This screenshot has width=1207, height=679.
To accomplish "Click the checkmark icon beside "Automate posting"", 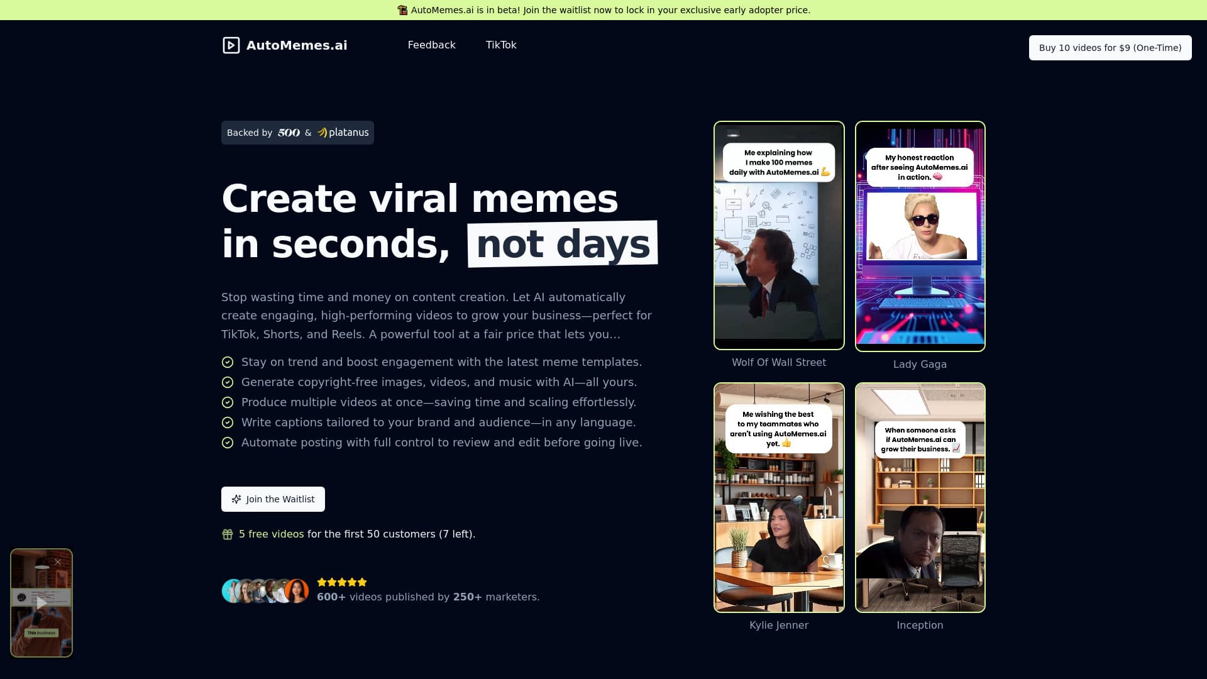I will (x=228, y=443).
